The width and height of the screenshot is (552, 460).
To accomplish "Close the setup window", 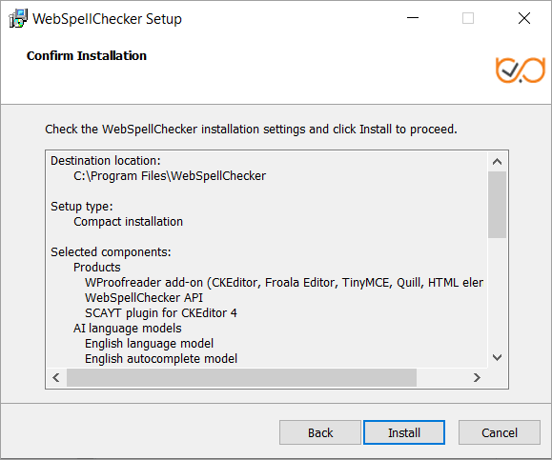I will [x=523, y=18].
